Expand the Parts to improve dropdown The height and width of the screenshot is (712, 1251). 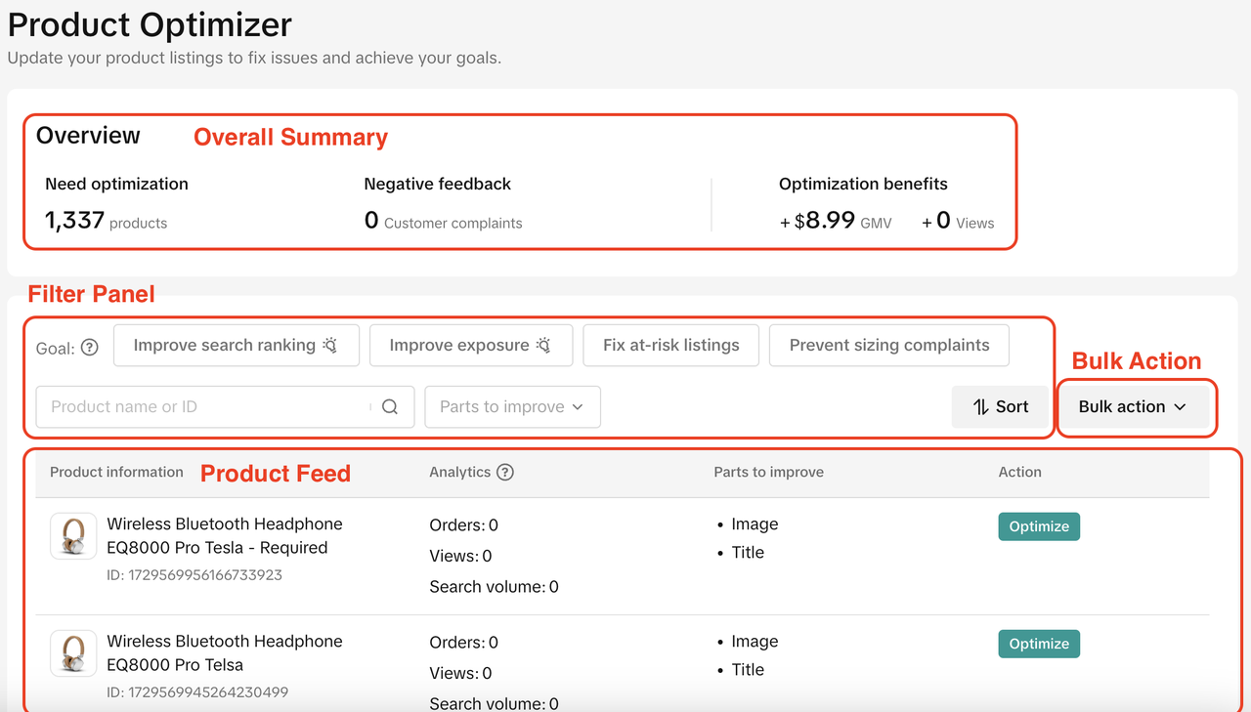512,407
